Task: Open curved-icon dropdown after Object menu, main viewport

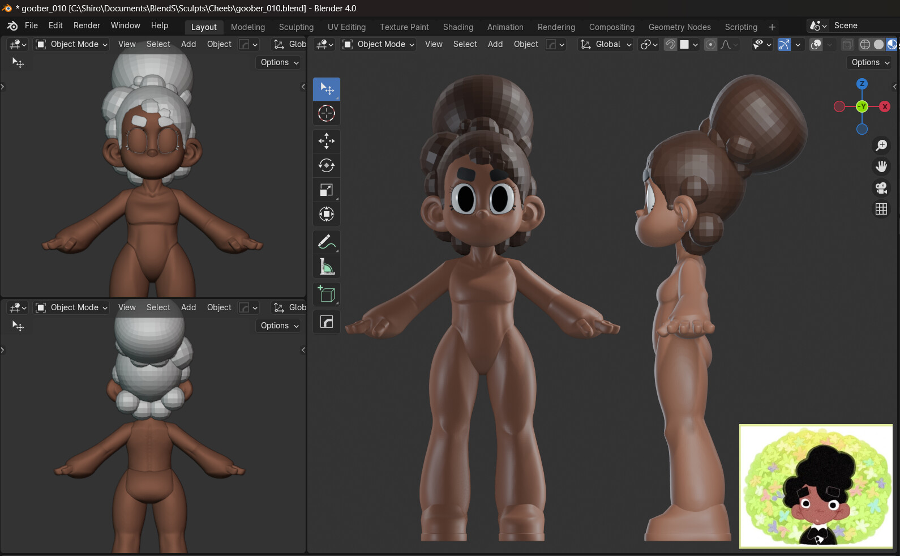Action: (555, 44)
